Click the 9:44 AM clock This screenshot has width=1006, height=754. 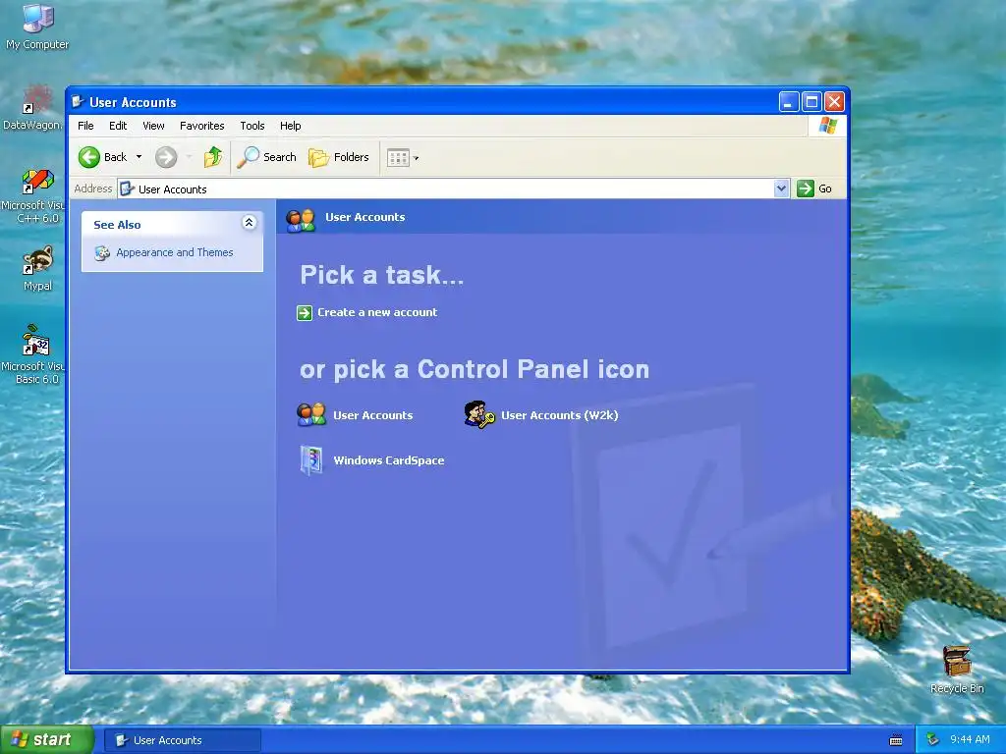[970, 740]
